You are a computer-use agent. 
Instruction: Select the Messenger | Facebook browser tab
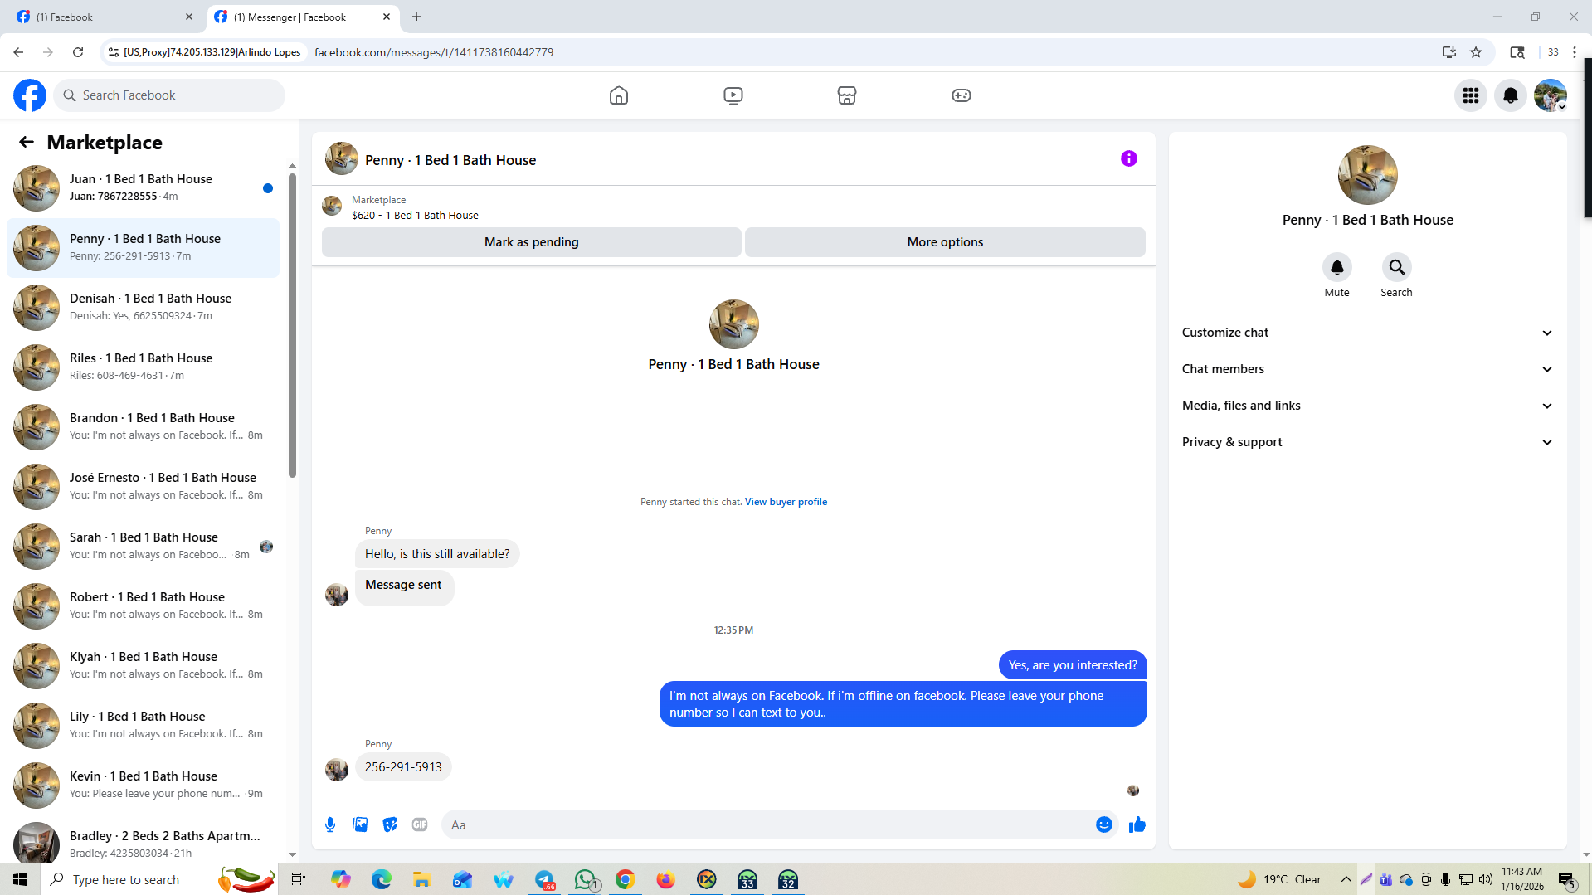pyautogui.click(x=302, y=17)
